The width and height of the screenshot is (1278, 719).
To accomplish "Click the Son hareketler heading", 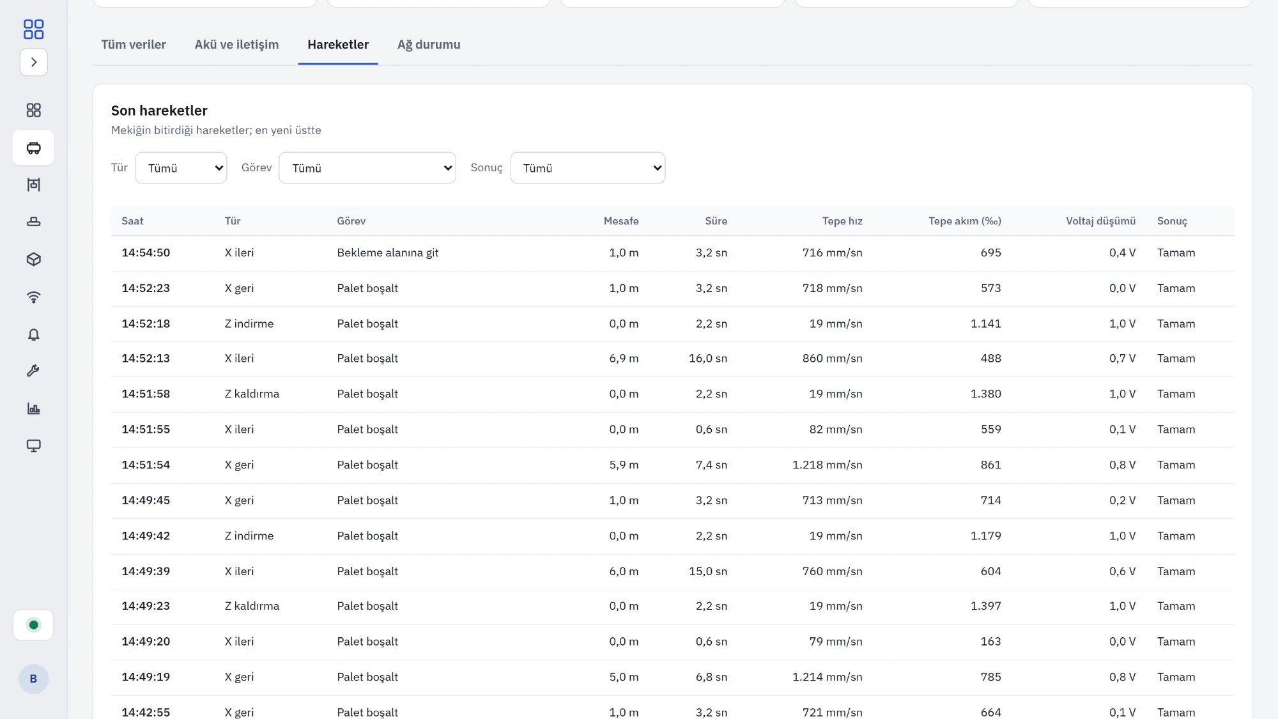I will (x=159, y=111).
